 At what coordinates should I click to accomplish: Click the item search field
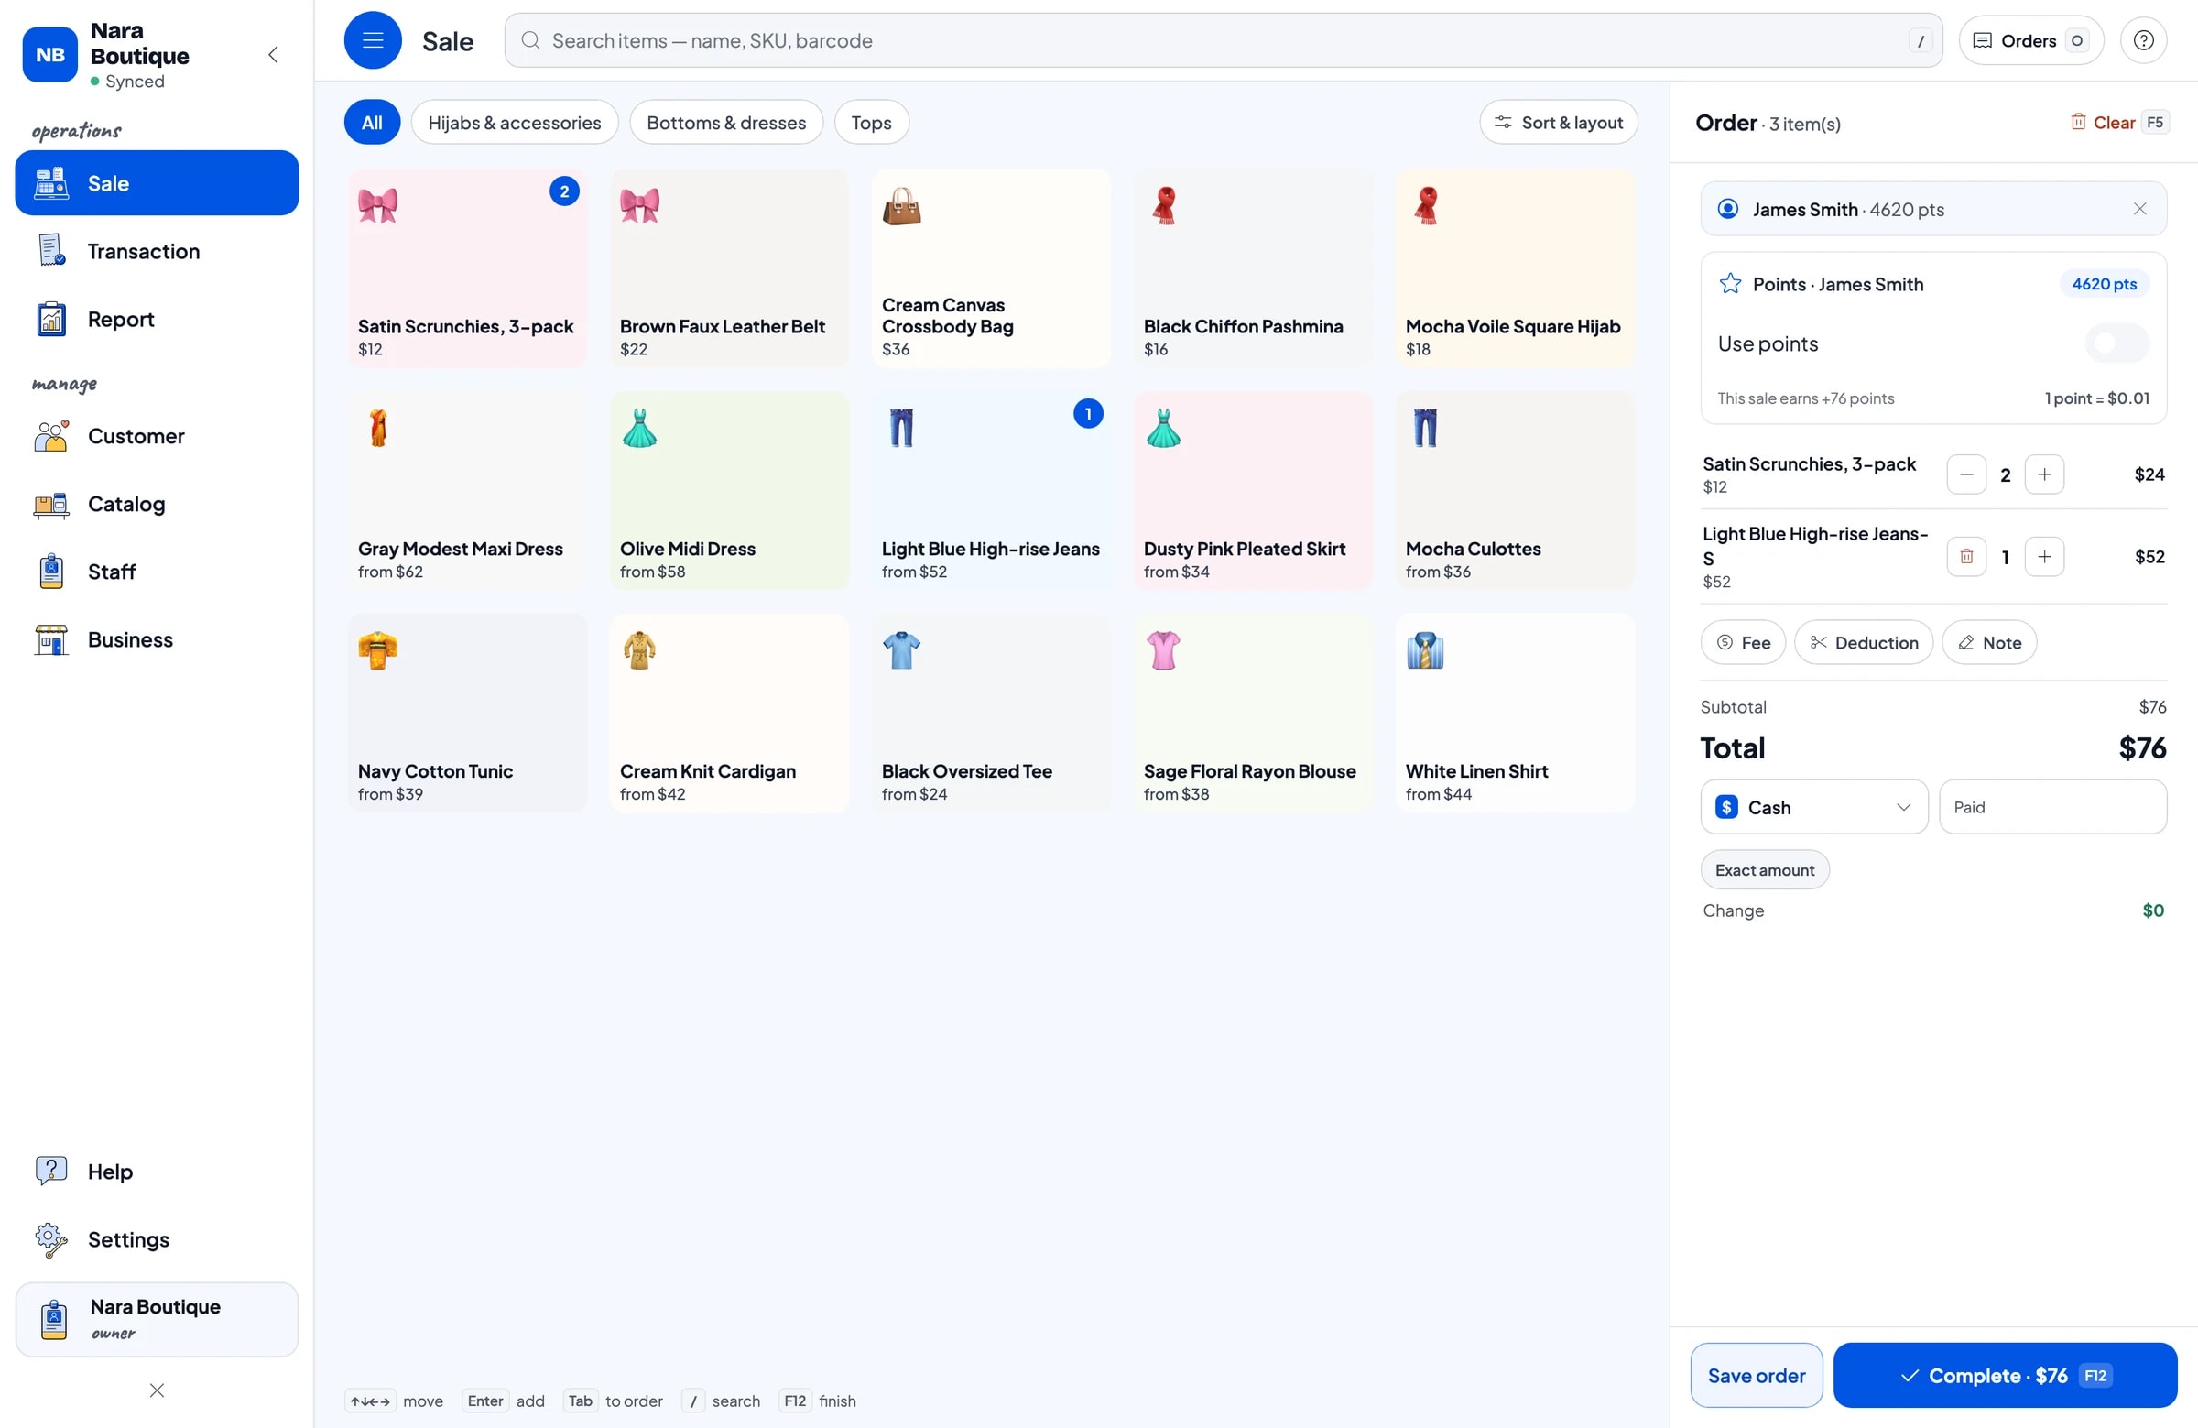pyautogui.click(x=1223, y=40)
